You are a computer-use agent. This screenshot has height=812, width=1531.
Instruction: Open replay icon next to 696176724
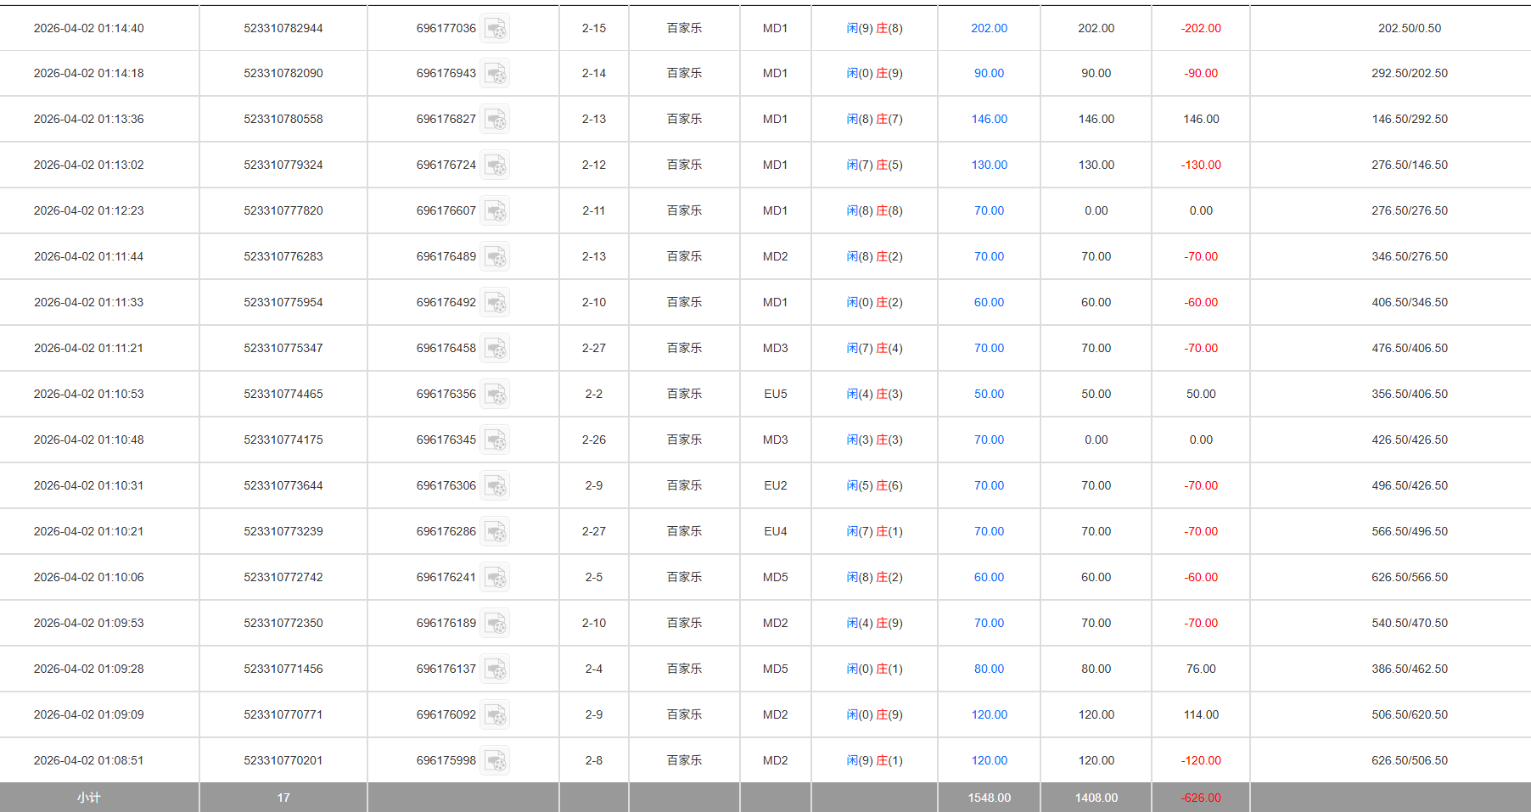point(495,165)
